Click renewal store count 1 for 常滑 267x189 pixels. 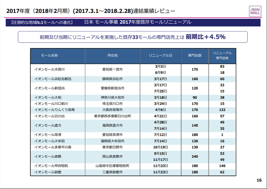pos(222,135)
